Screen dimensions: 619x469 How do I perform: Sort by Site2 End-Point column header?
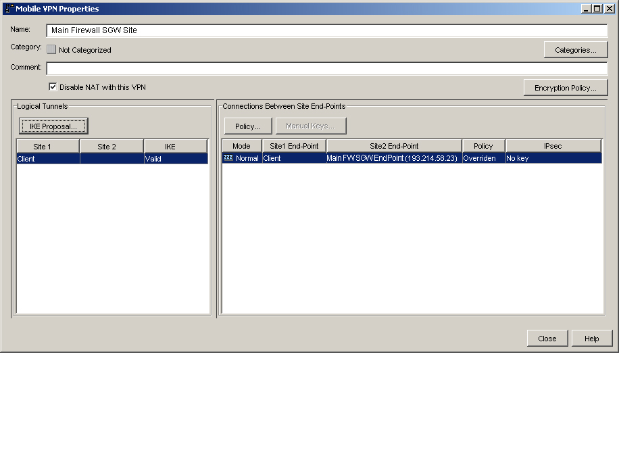(x=394, y=146)
